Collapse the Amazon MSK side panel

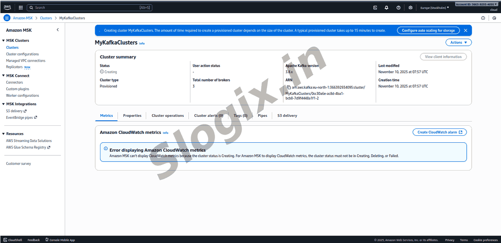click(58, 30)
